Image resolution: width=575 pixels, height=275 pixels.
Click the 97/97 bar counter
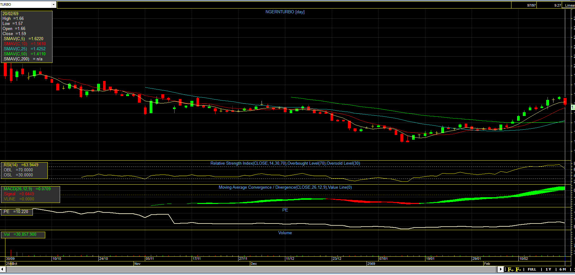531,5
